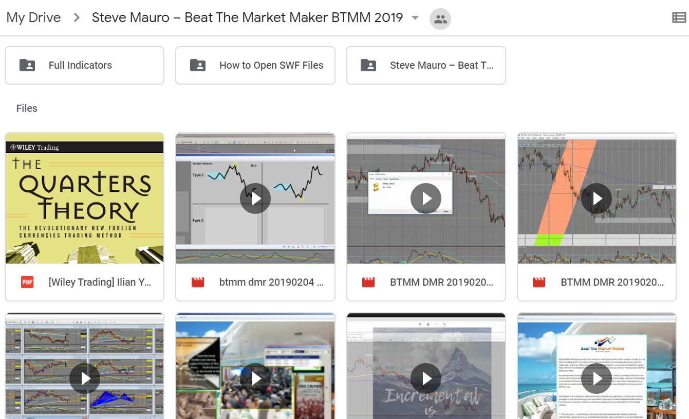The height and width of the screenshot is (419, 689).
Task: Play the video showing crowd collage thumbnail
Action: pyautogui.click(x=255, y=378)
